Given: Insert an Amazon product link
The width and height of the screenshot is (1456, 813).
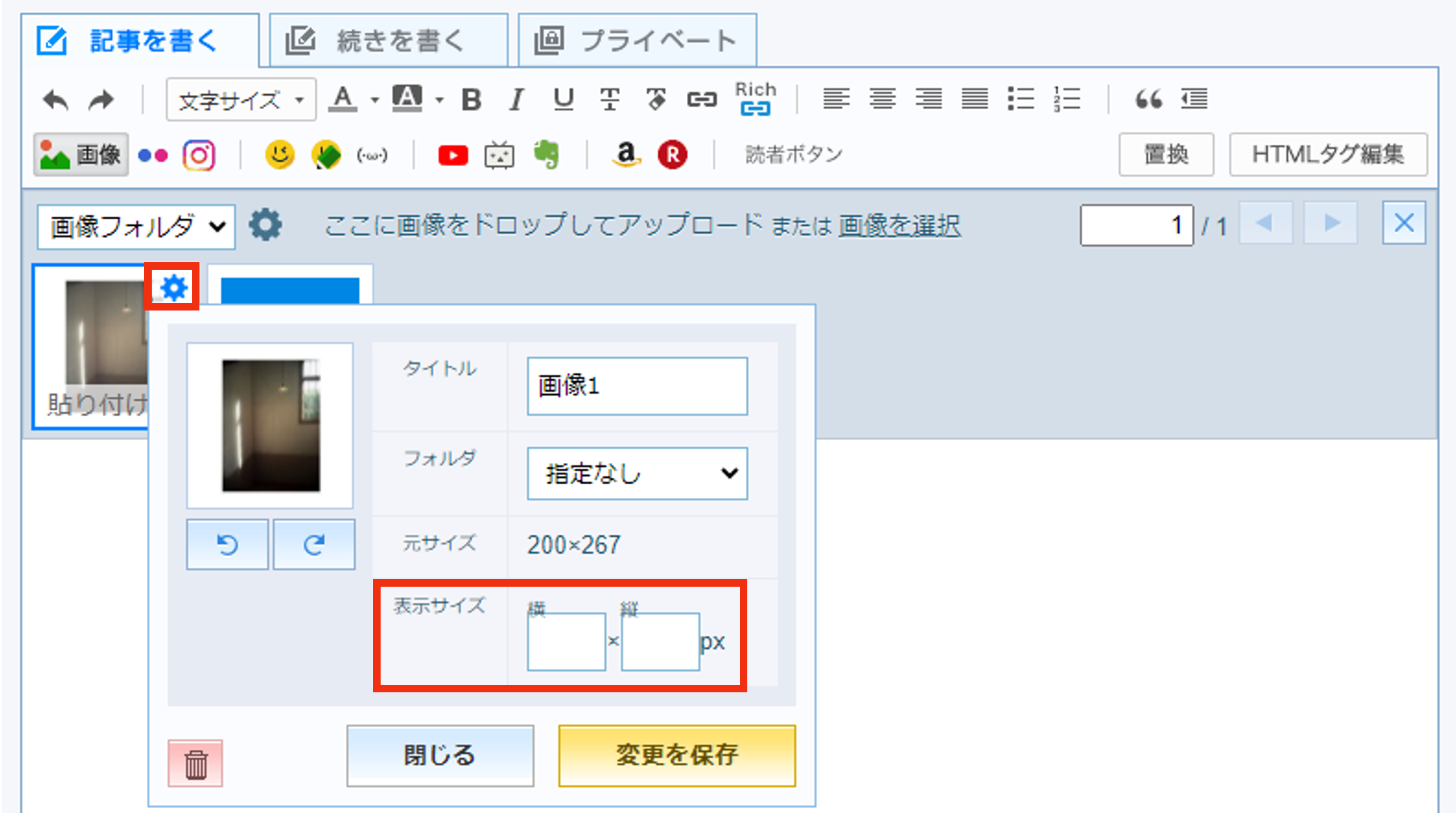Looking at the screenshot, I should (x=627, y=154).
